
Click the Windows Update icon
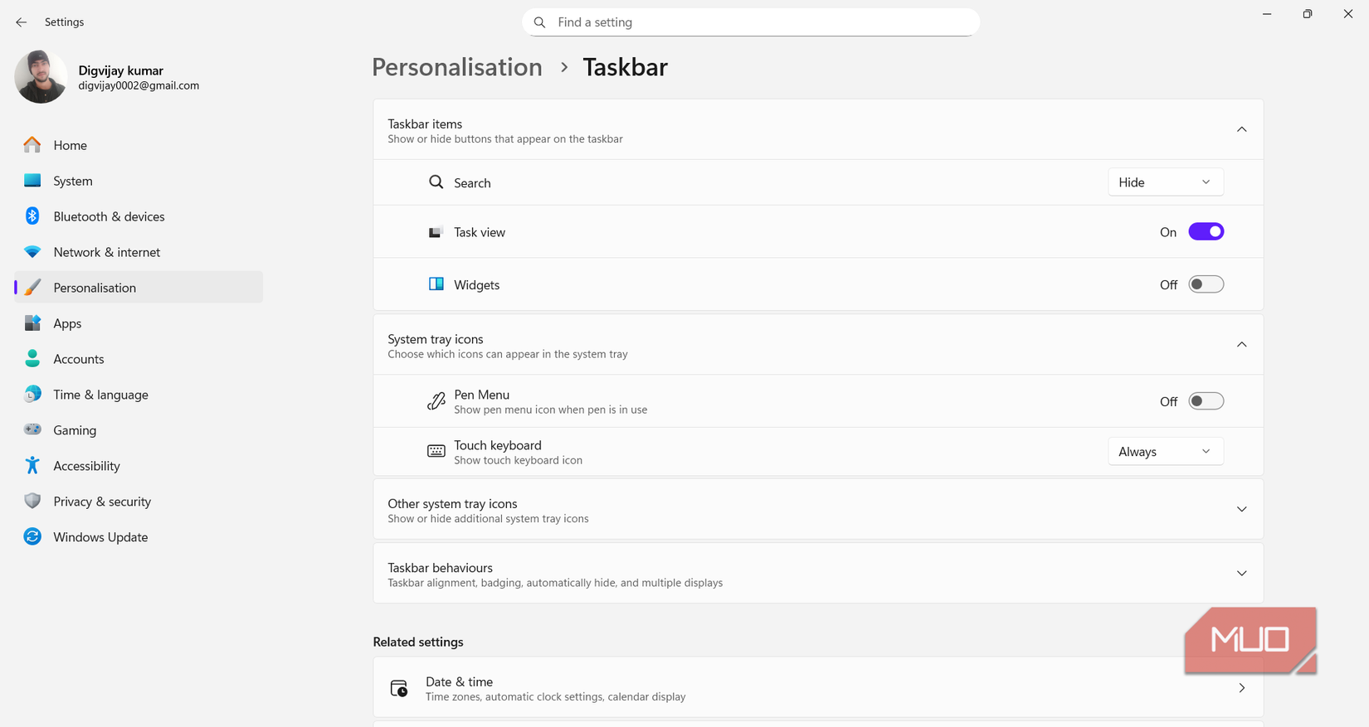(x=32, y=536)
